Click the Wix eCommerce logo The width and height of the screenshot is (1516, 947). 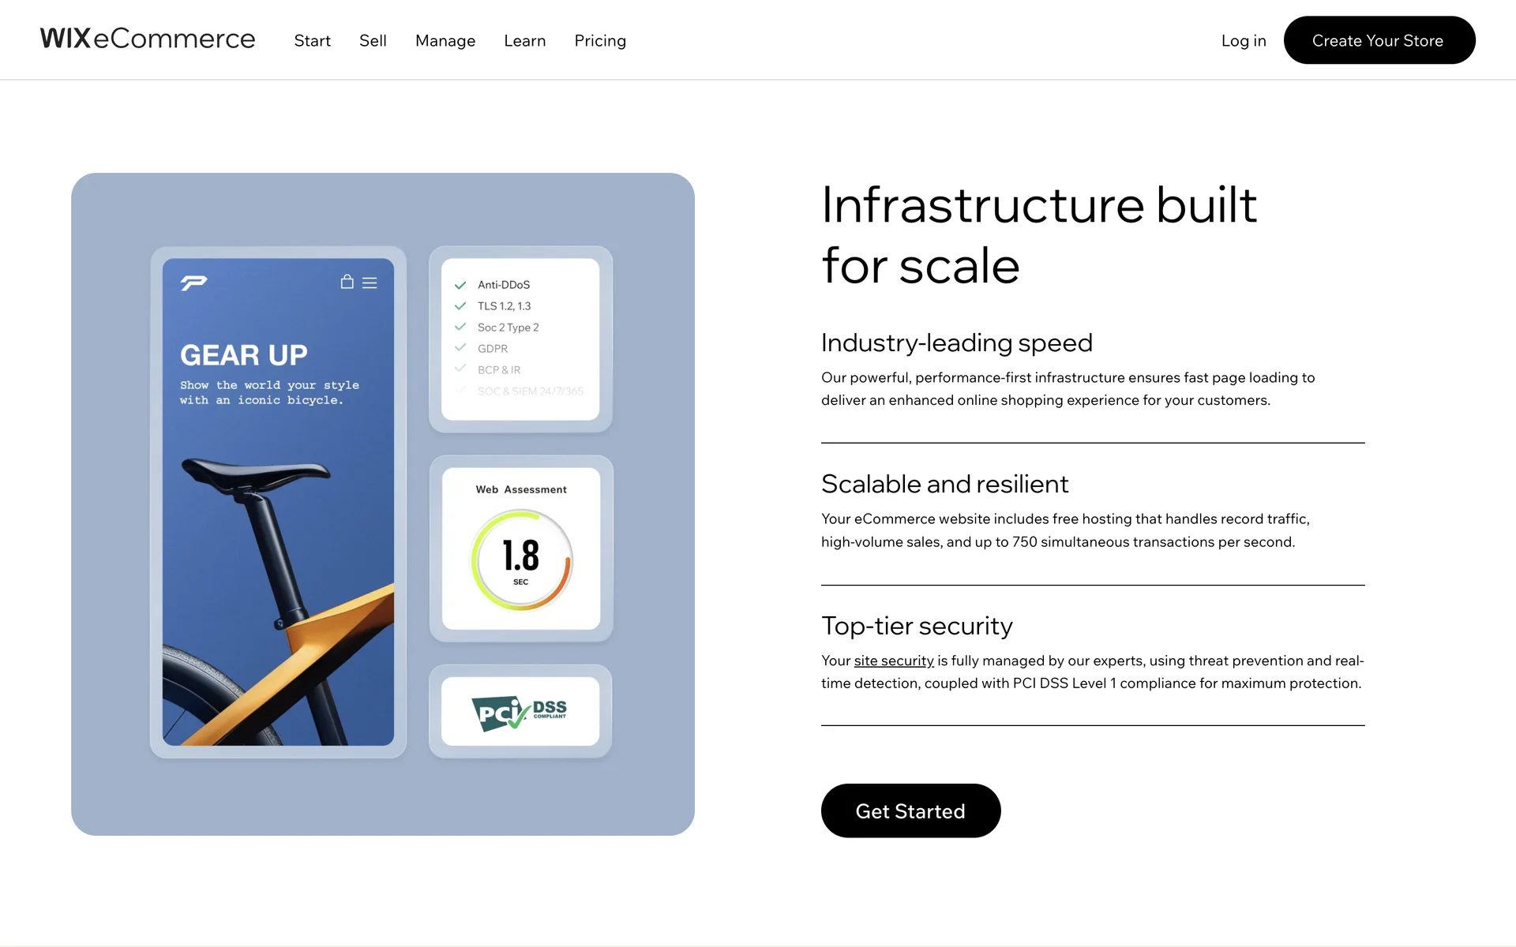pyautogui.click(x=148, y=39)
